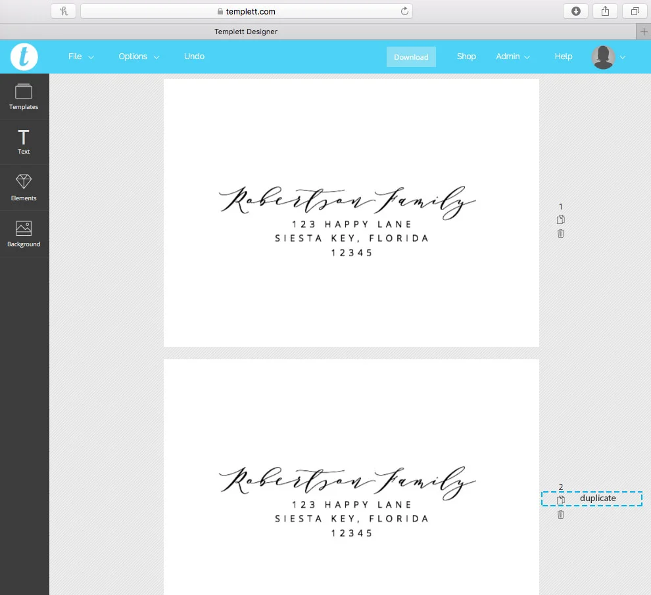The image size is (651, 595).
Task: Expand the profile dropdown arrow
Action: pos(623,57)
